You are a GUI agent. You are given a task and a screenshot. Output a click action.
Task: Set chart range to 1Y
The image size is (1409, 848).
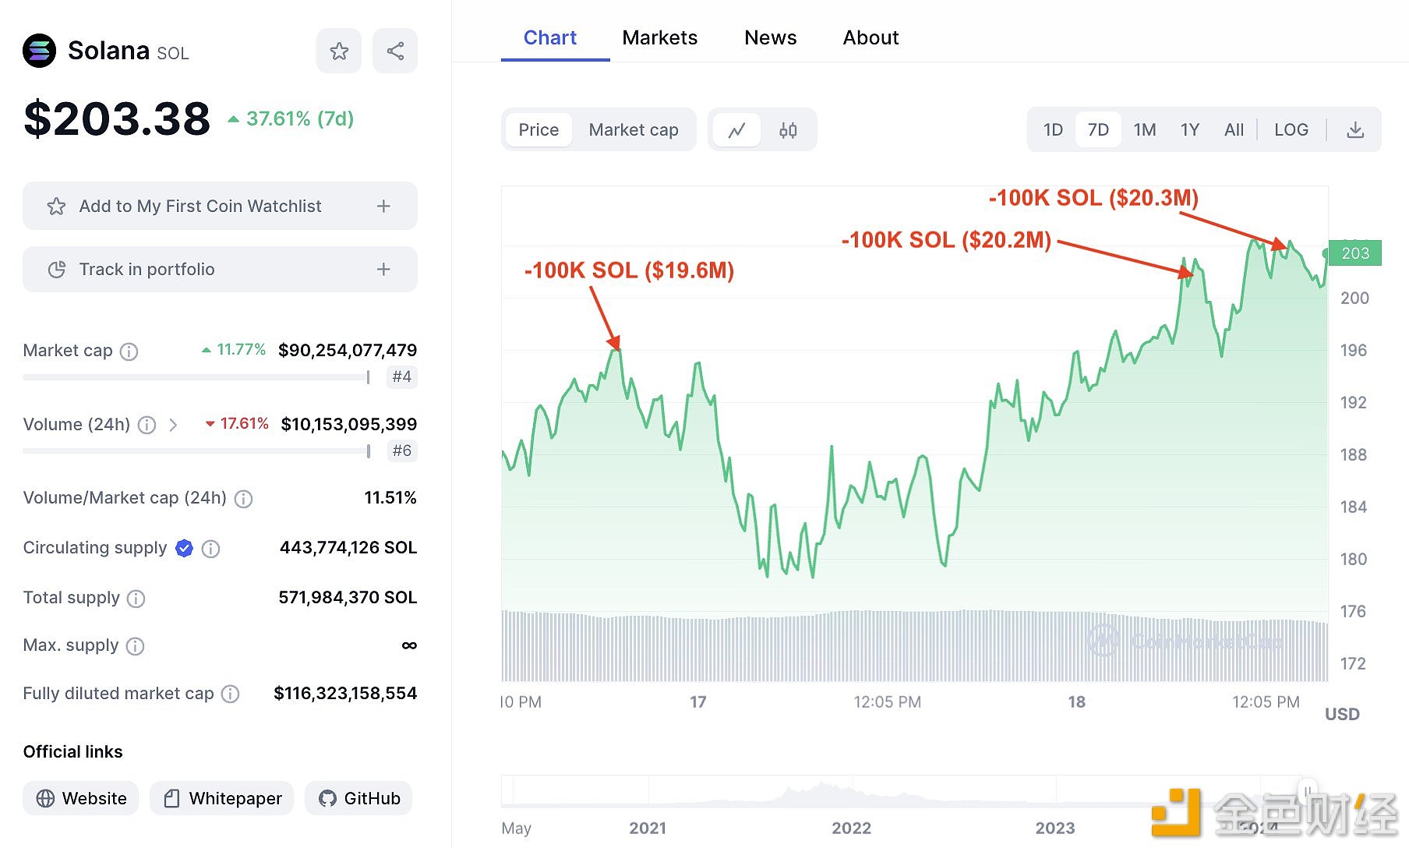pyautogui.click(x=1189, y=130)
